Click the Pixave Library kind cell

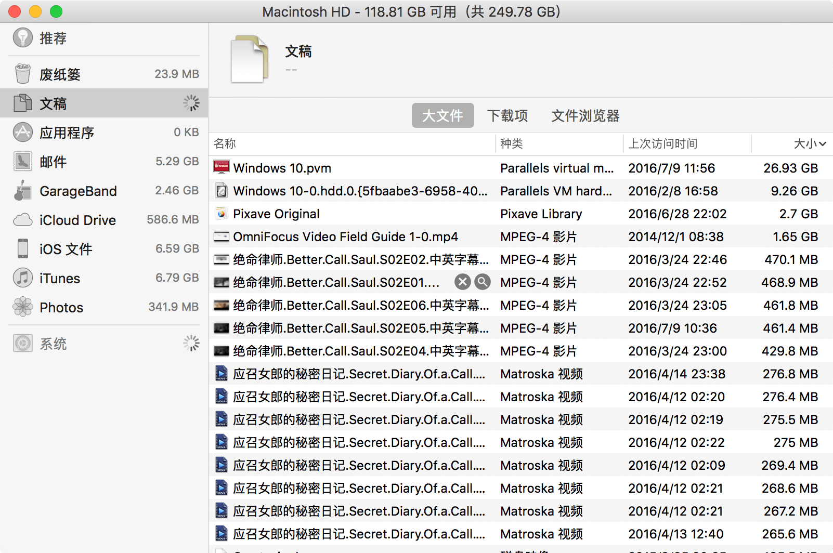click(x=541, y=214)
